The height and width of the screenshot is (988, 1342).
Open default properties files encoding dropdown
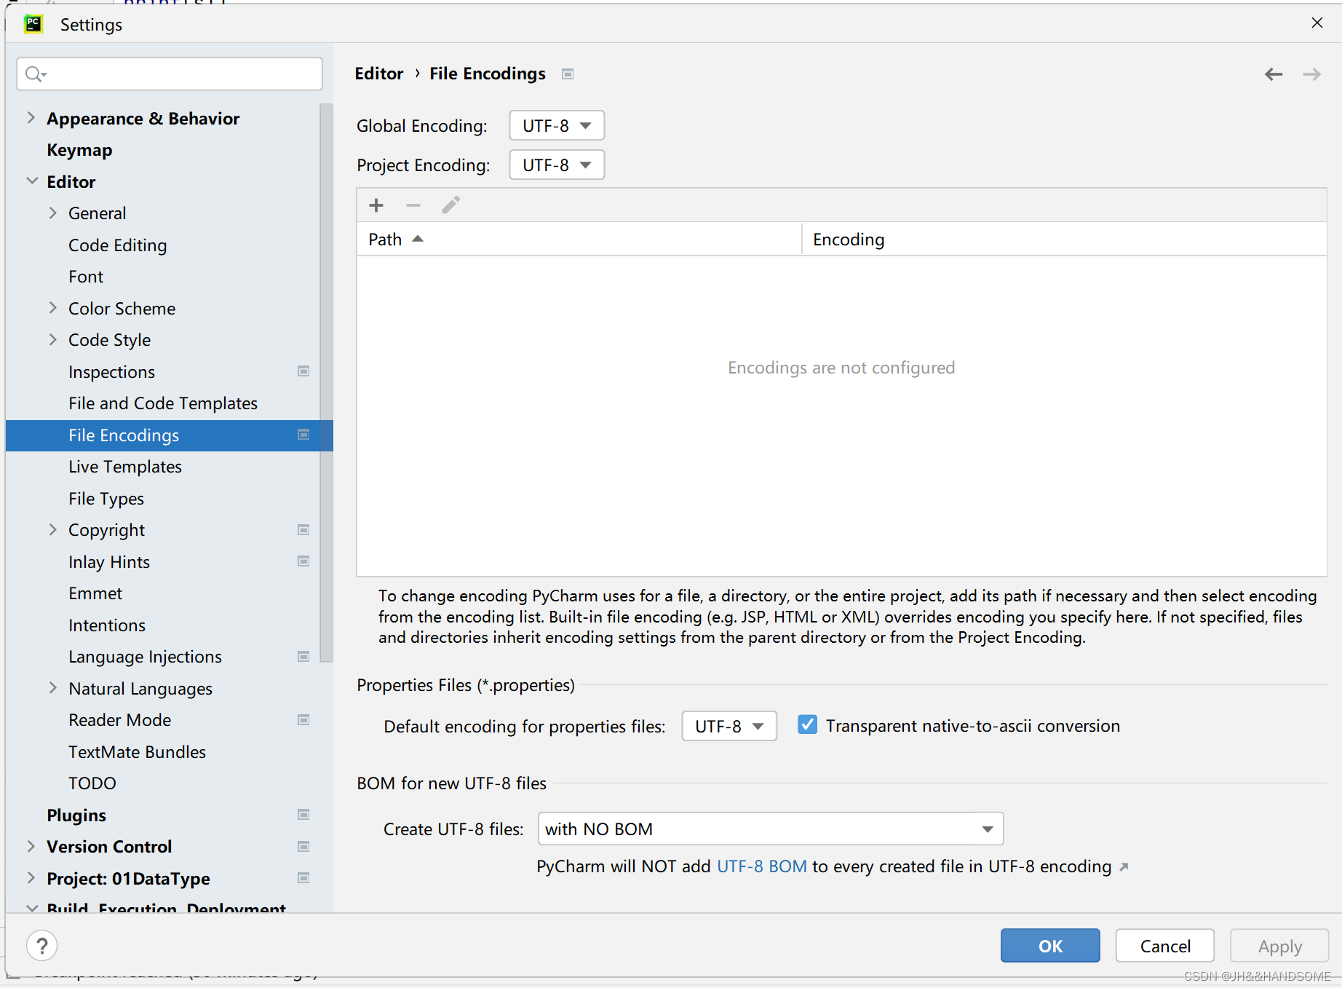(729, 727)
